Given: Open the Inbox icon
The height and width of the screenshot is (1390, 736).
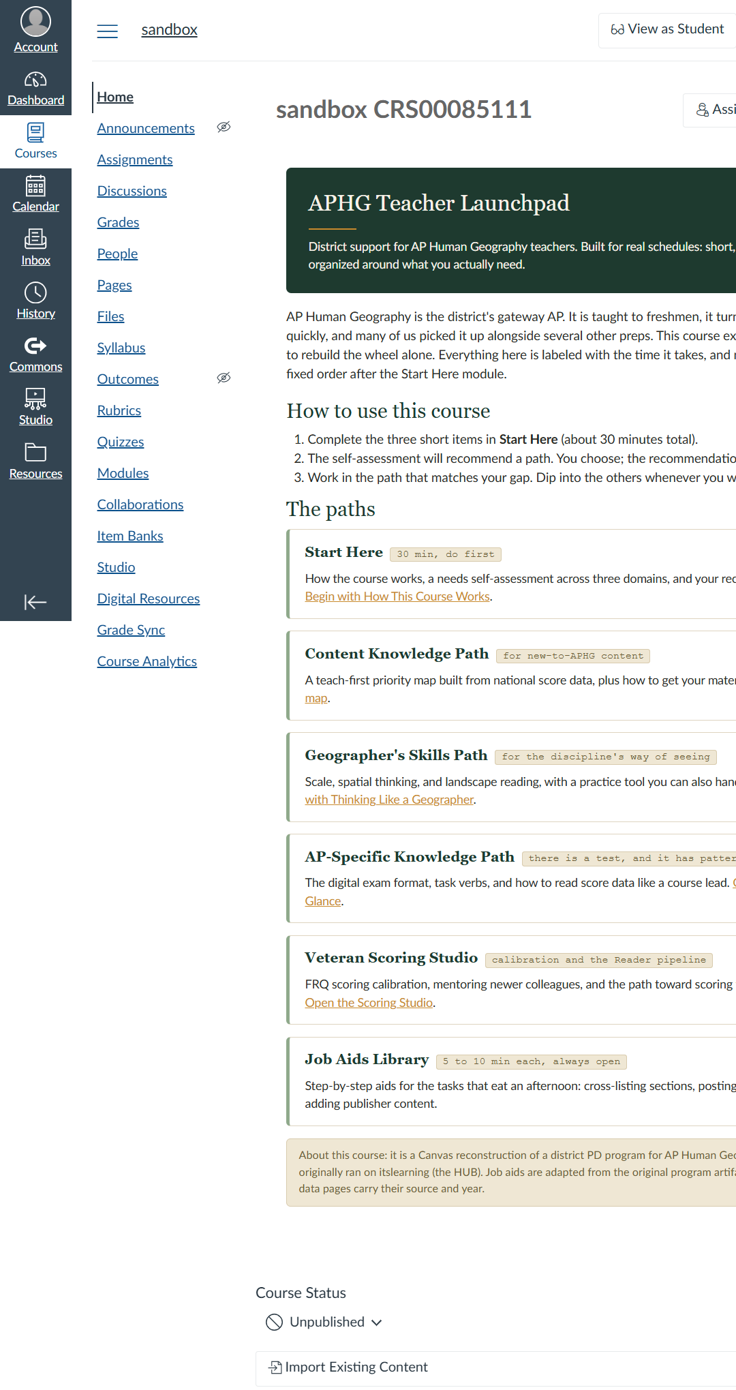Looking at the screenshot, I should coord(35,239).
